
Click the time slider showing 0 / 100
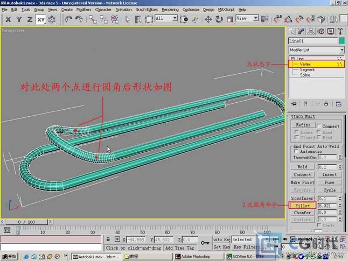26,222
